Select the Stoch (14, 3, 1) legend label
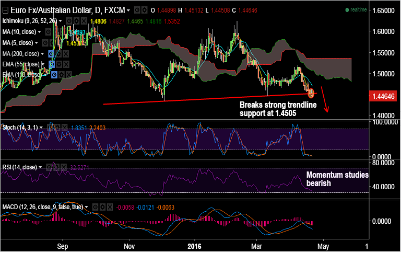 point(20,128)
